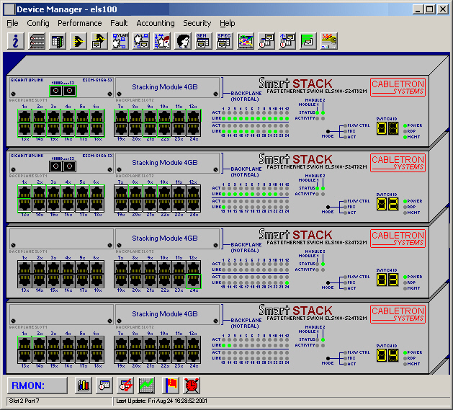Click the VLAN toolbar icon
This screenshot has width=453, height=410.
120,40
